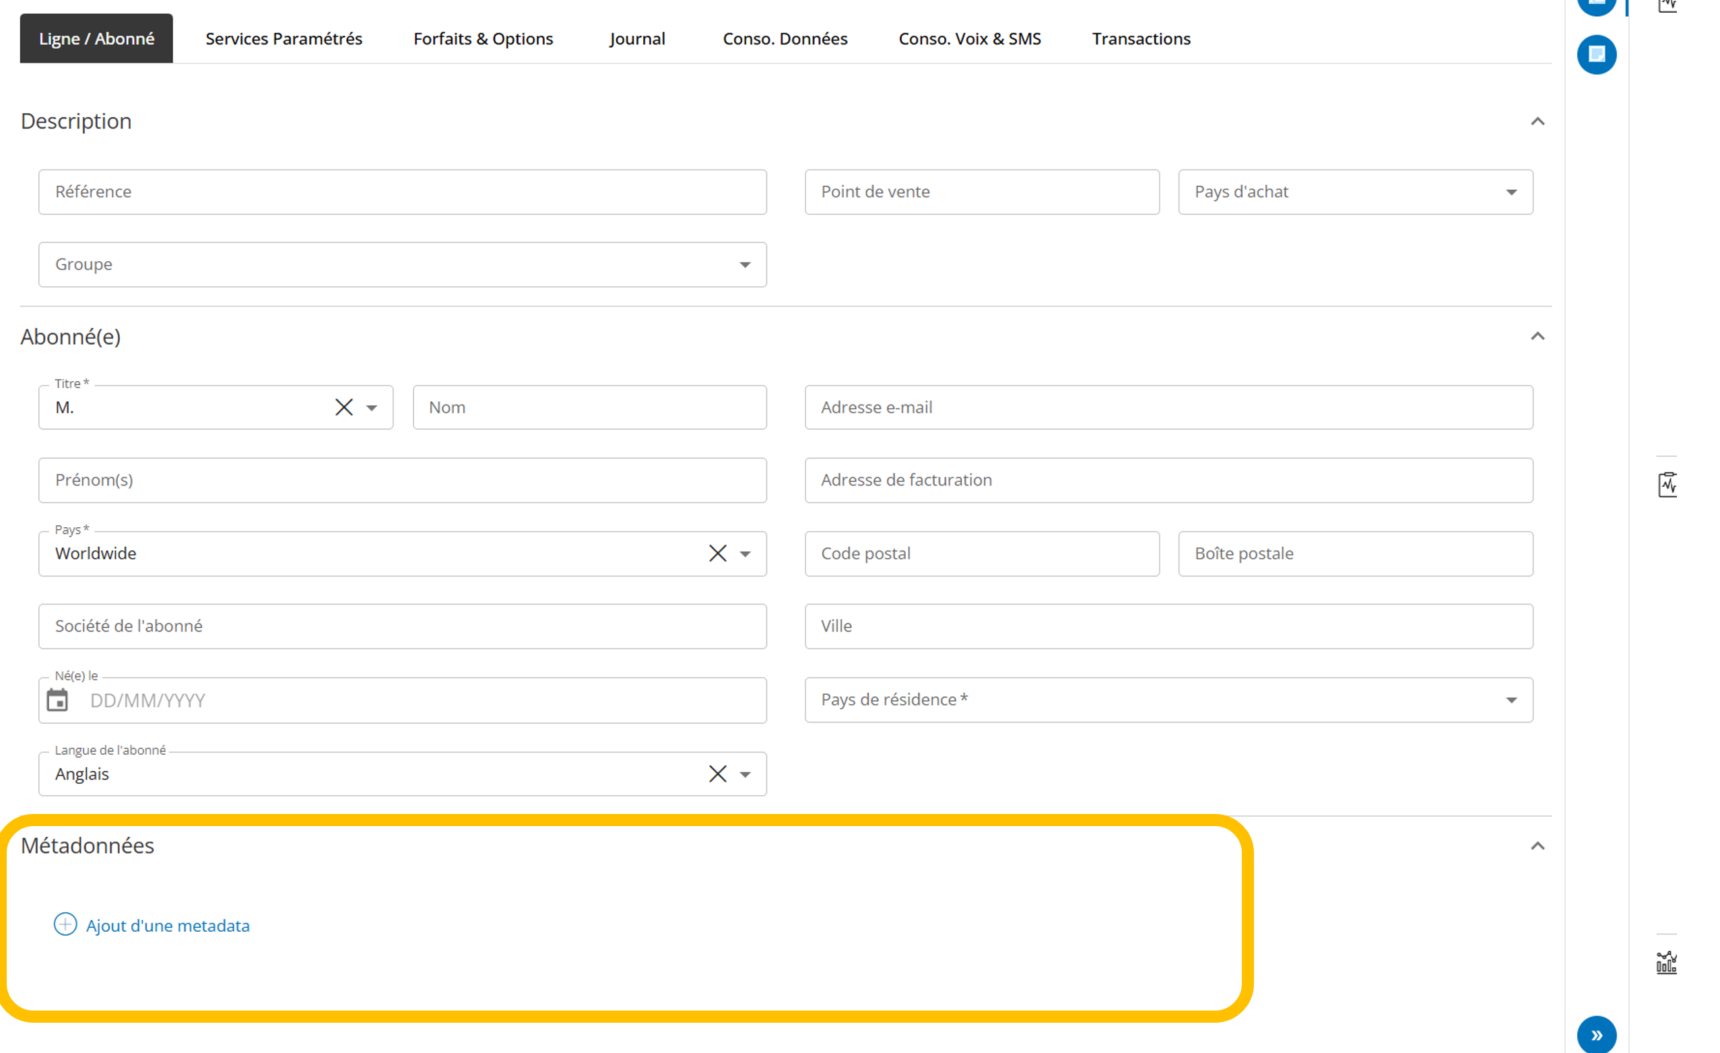
Task: Click the Référence input field
Action: (403, 192)
